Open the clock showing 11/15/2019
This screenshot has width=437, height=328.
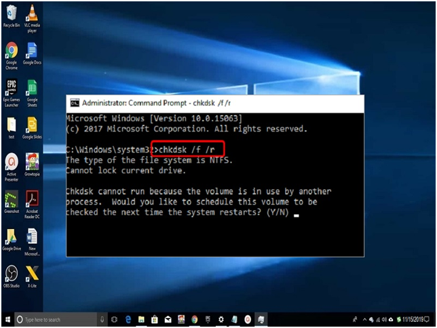click(413, 319)
